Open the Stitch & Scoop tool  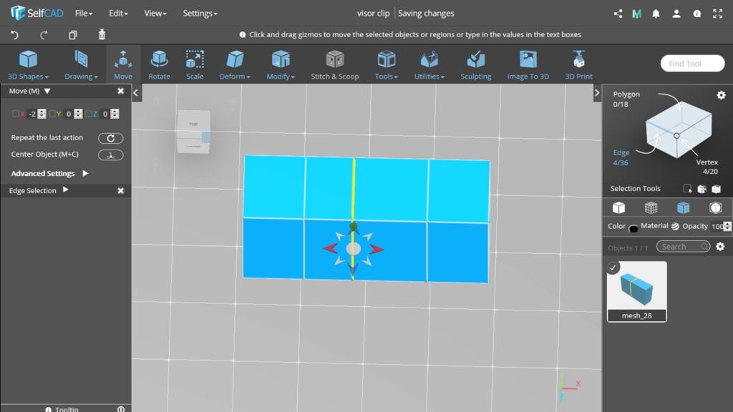click(334, 64)
